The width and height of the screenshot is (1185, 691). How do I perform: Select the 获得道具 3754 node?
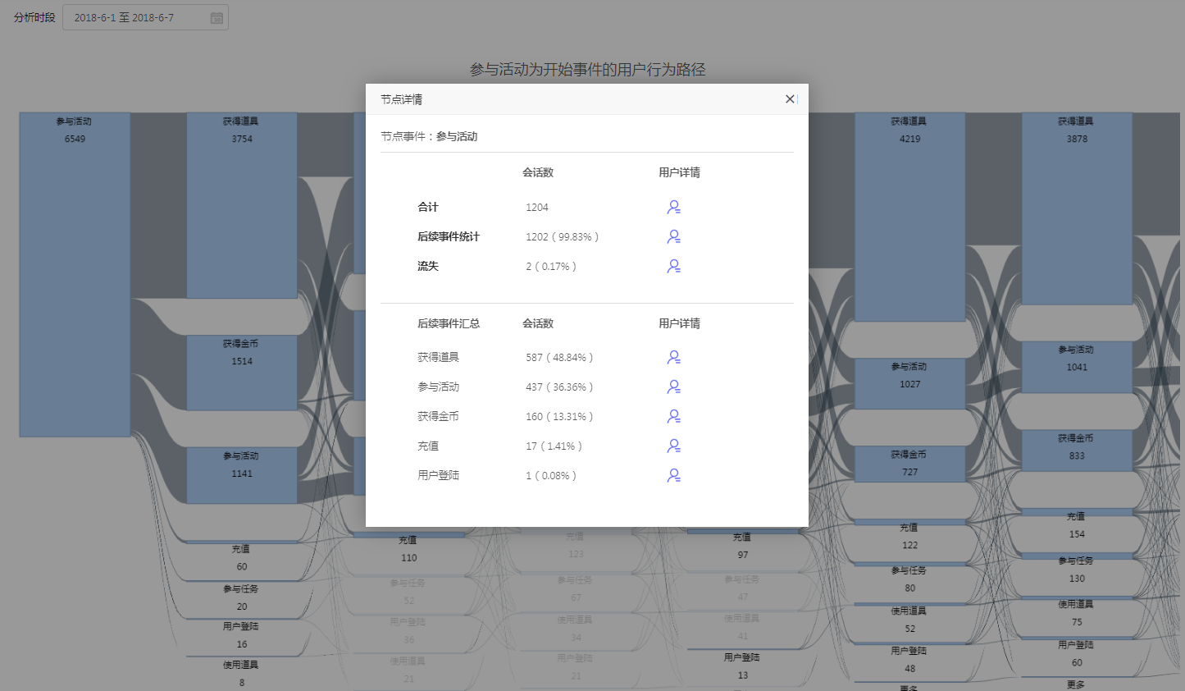(x=242, y=205)
